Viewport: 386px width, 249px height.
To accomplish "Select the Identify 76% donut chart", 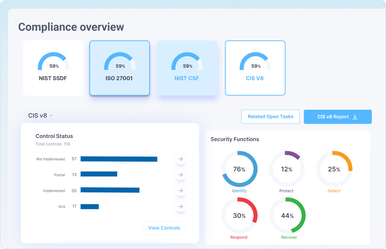I will pos(239,169).
